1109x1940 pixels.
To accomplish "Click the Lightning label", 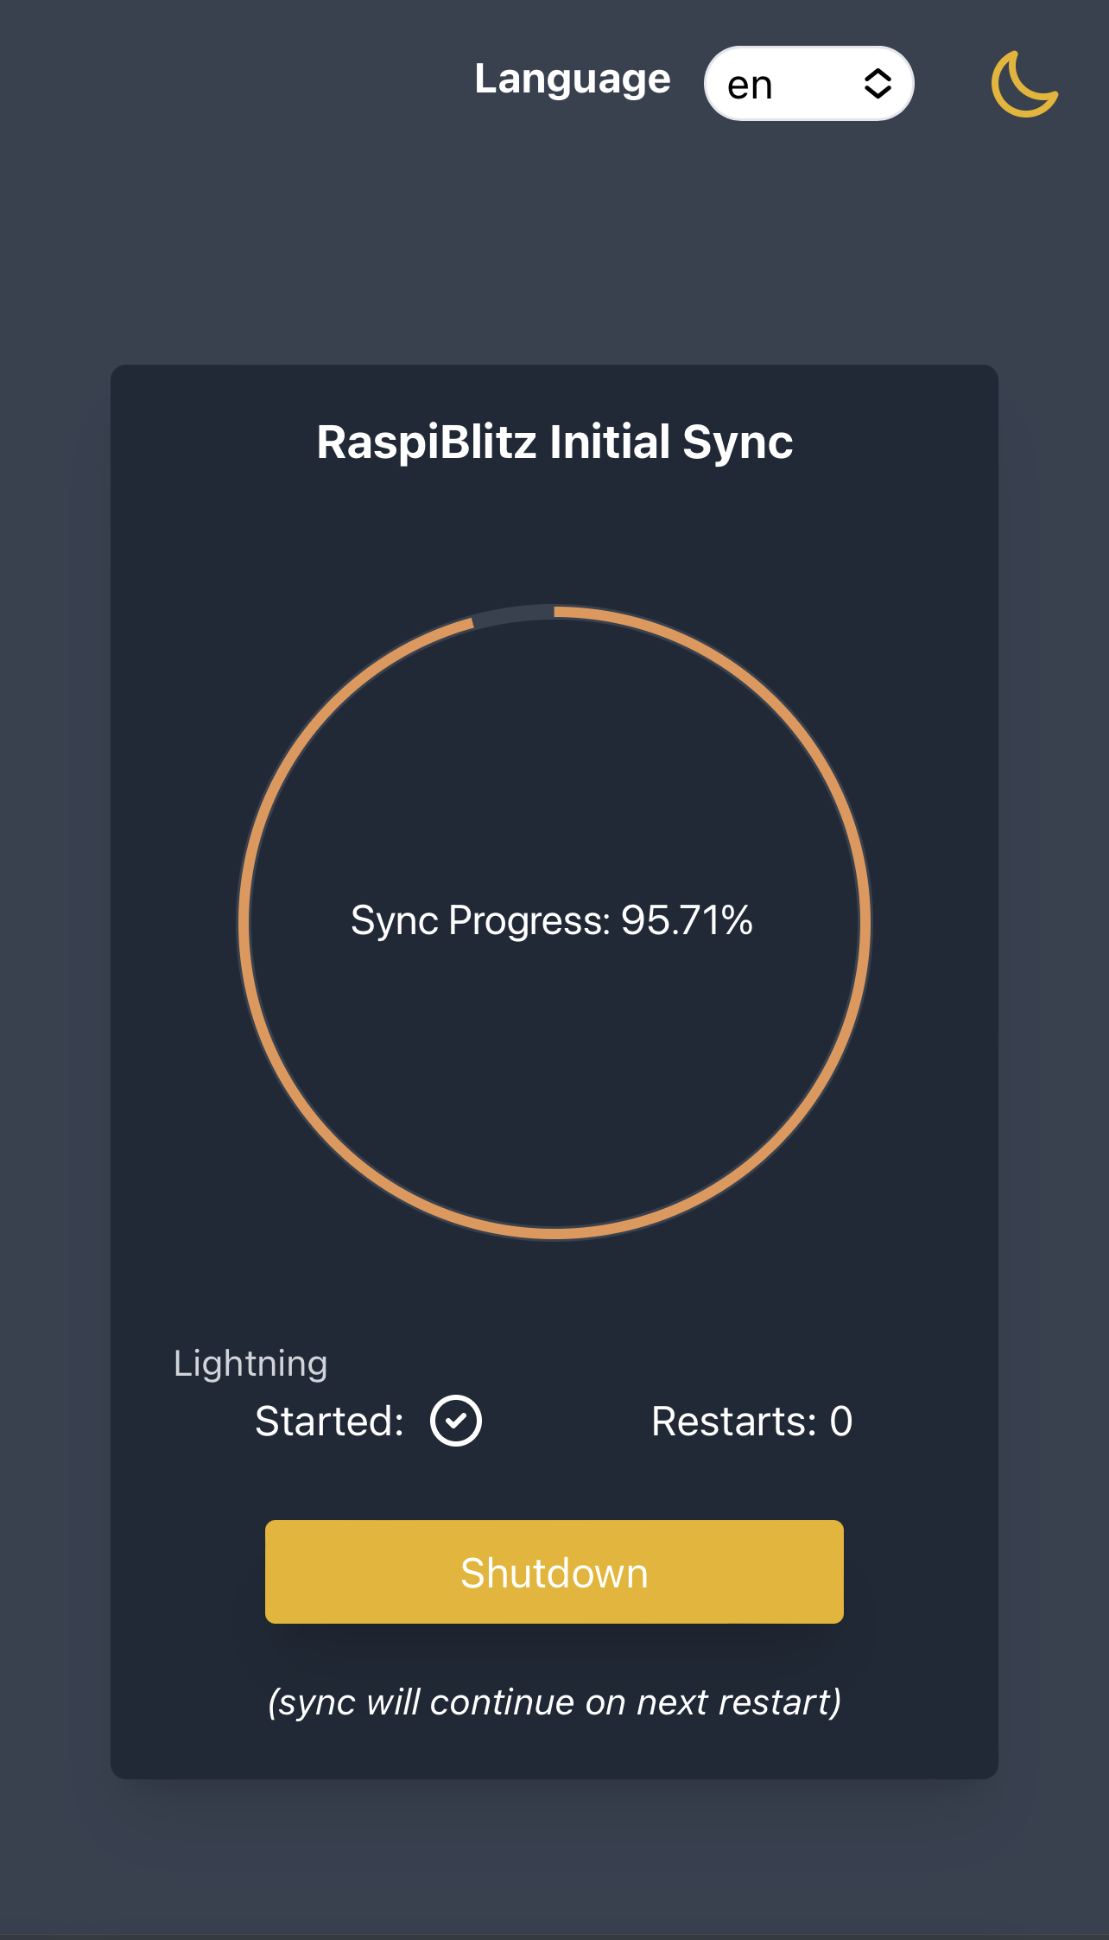I will pyautogui.click(x=250, y=1364).
